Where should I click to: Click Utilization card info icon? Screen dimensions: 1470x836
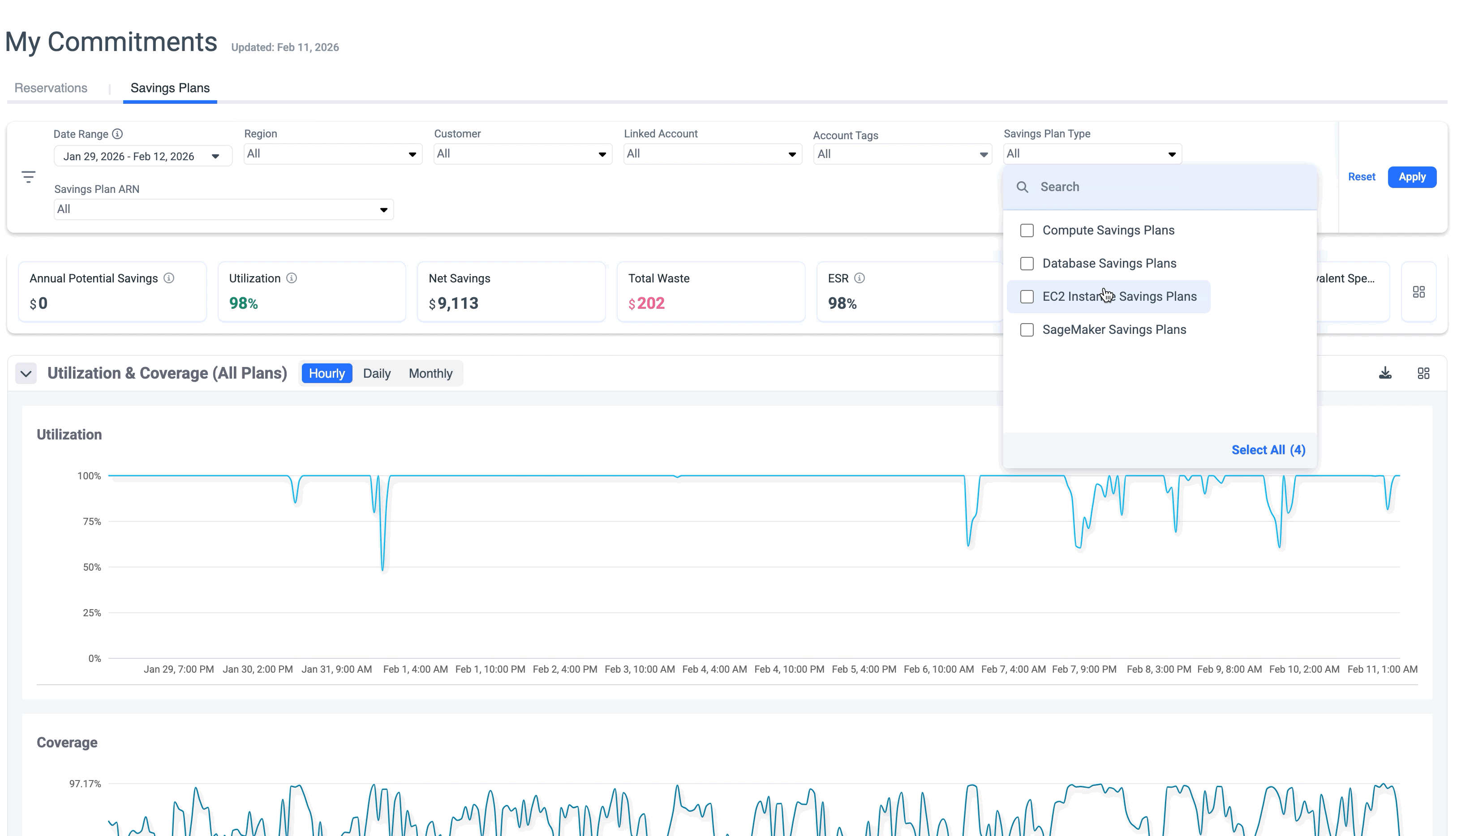tap(292, 278)
